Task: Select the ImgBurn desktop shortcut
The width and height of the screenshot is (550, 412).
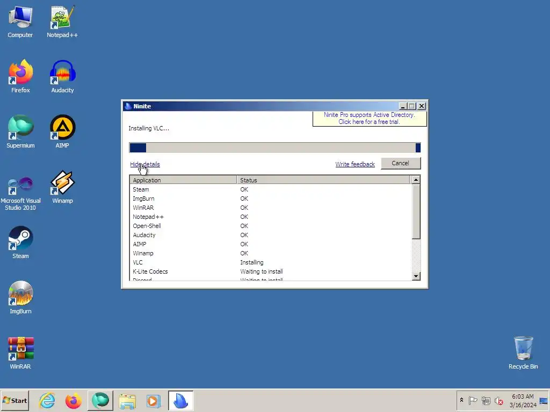Action: (20, 298)
